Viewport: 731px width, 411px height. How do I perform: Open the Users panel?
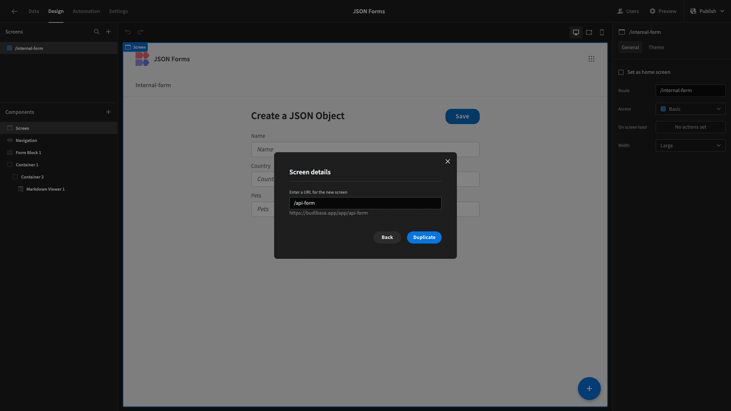click(628, 11)
